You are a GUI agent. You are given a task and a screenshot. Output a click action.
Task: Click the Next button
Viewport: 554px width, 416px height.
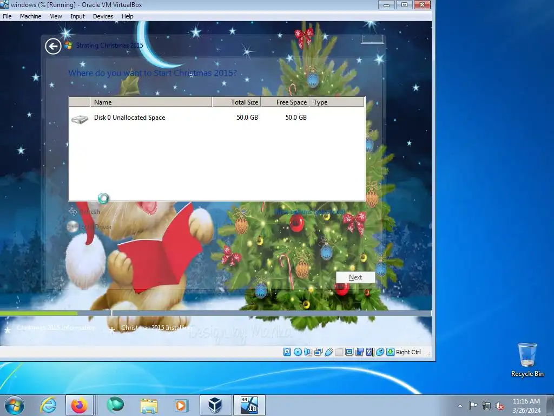coord(355,277)
